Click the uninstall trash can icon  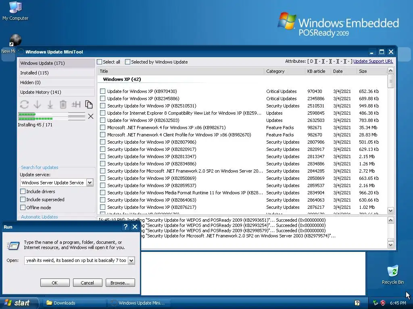(x=63, y=105)
